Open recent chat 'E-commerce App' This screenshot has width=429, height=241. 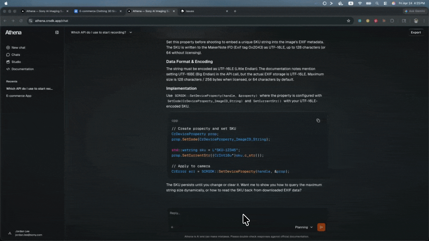[x=19, y=96]
